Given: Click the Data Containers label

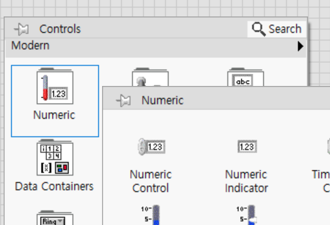Looking at the screenshot, I should pos(54,187).
